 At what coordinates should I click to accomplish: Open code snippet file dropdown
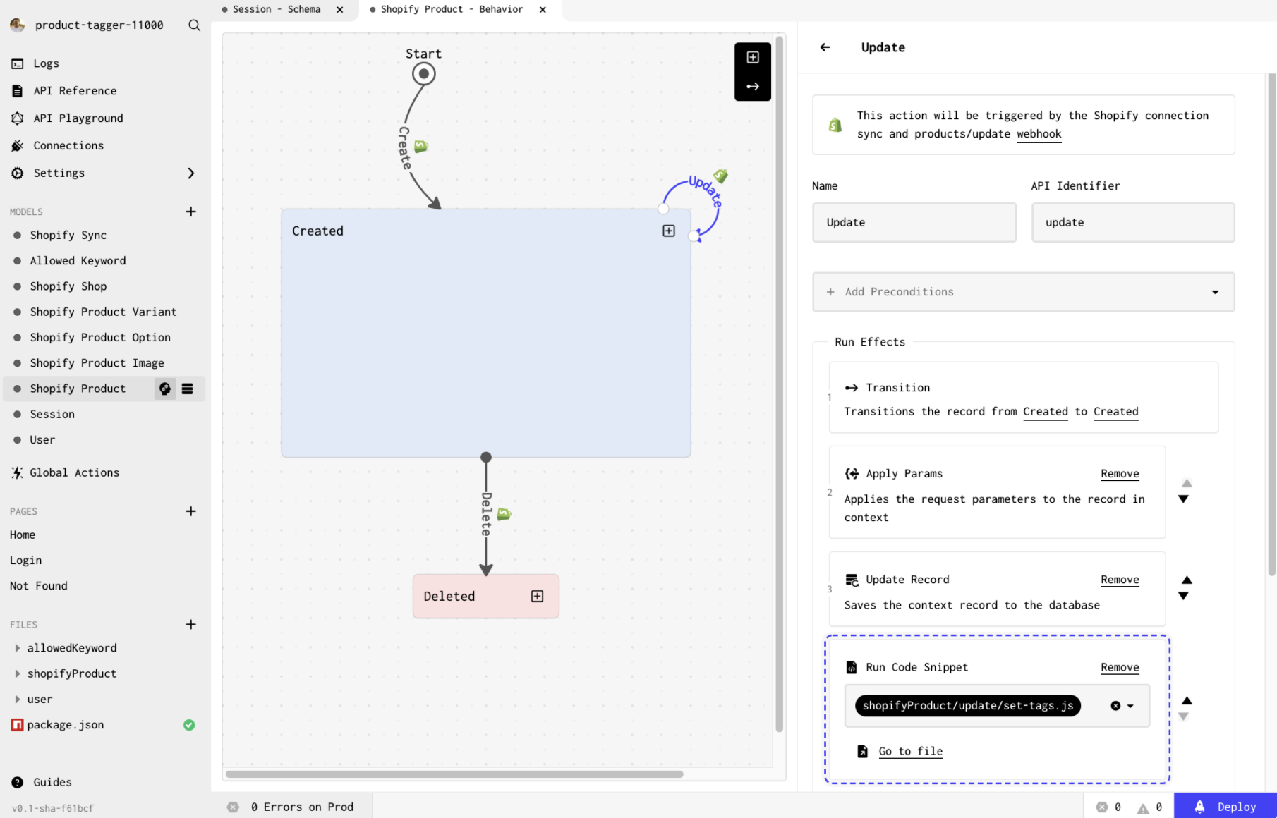1130,706
